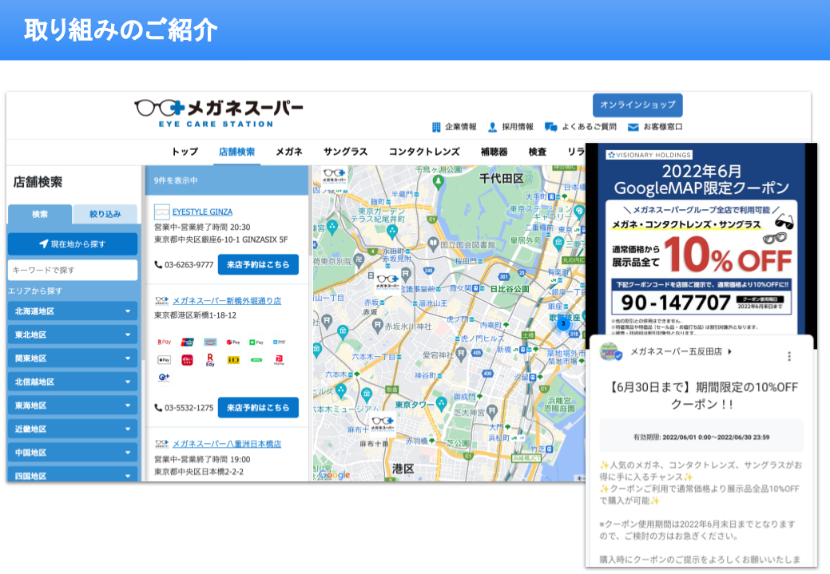Click the メガネスーパー map marker near 赤坂見附
The width and height of the screenshot is (830, 574).
(x=387, y=281)
